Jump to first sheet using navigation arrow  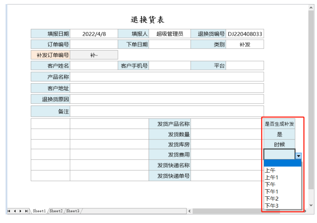(9, 211)
